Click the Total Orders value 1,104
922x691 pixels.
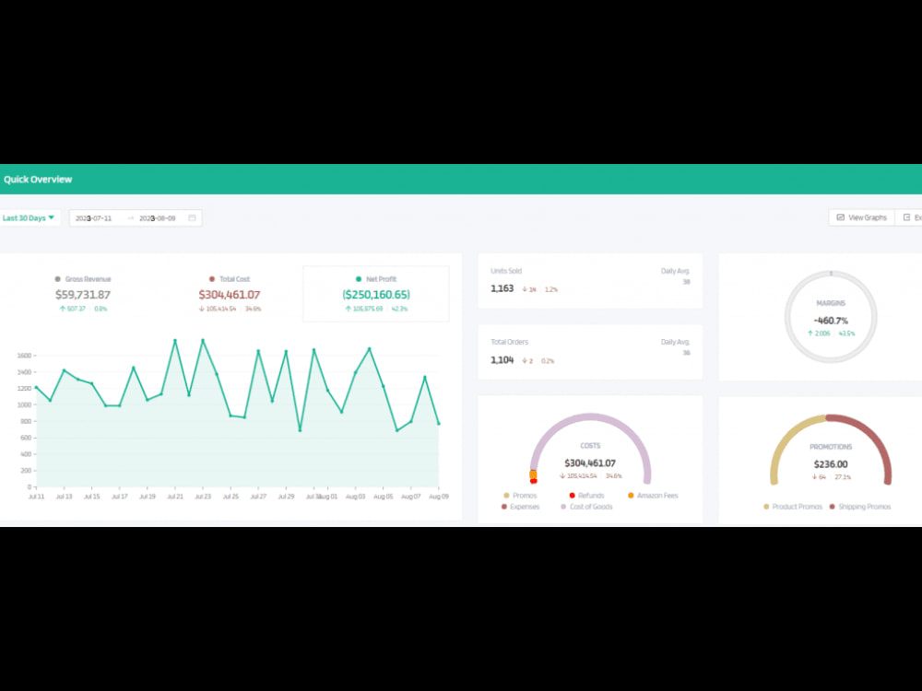point(502,360)
